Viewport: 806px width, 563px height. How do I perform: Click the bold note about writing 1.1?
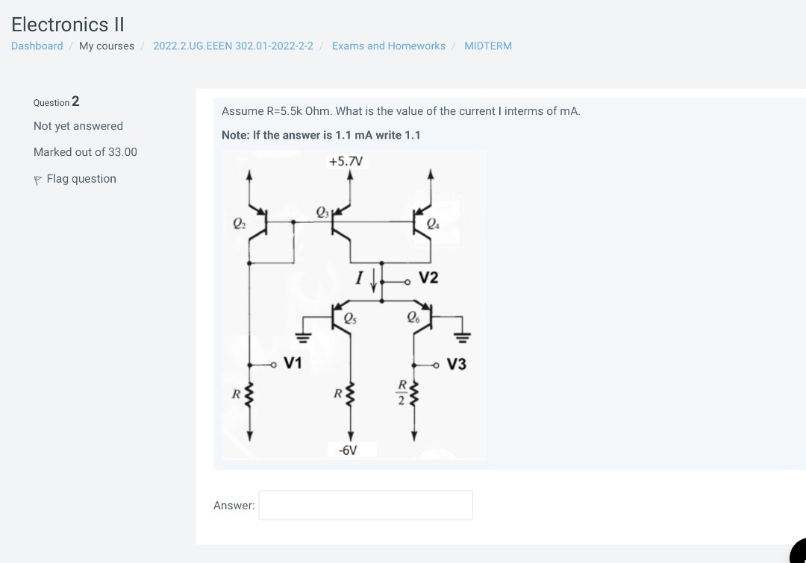(x=321, y=135)
